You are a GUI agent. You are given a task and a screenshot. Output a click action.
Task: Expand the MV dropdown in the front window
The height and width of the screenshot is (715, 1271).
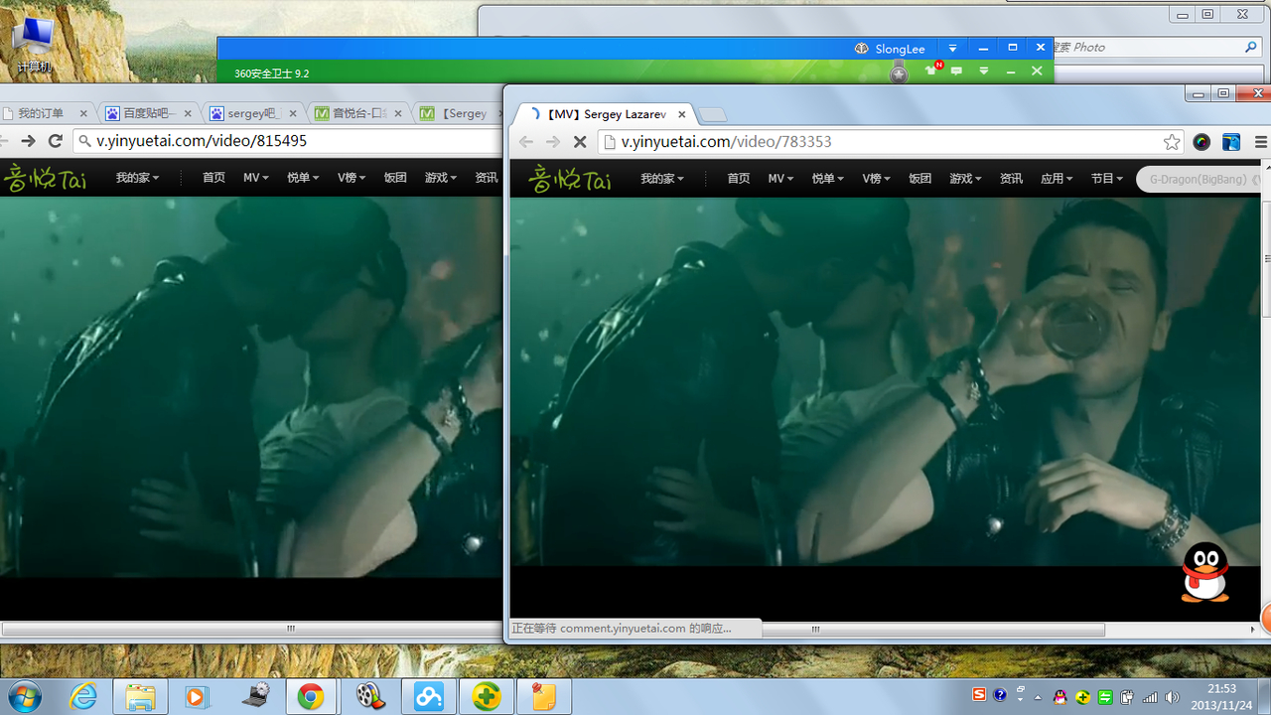tap(780, 179)
